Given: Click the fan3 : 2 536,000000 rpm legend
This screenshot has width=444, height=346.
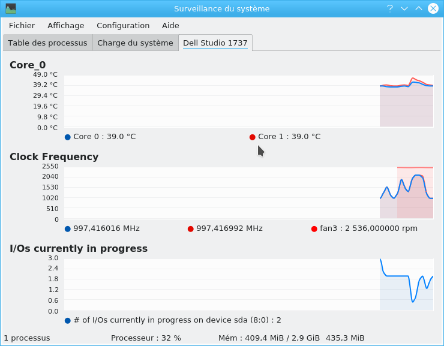Looking at the screenshot, I should click(x=368, y=228).
